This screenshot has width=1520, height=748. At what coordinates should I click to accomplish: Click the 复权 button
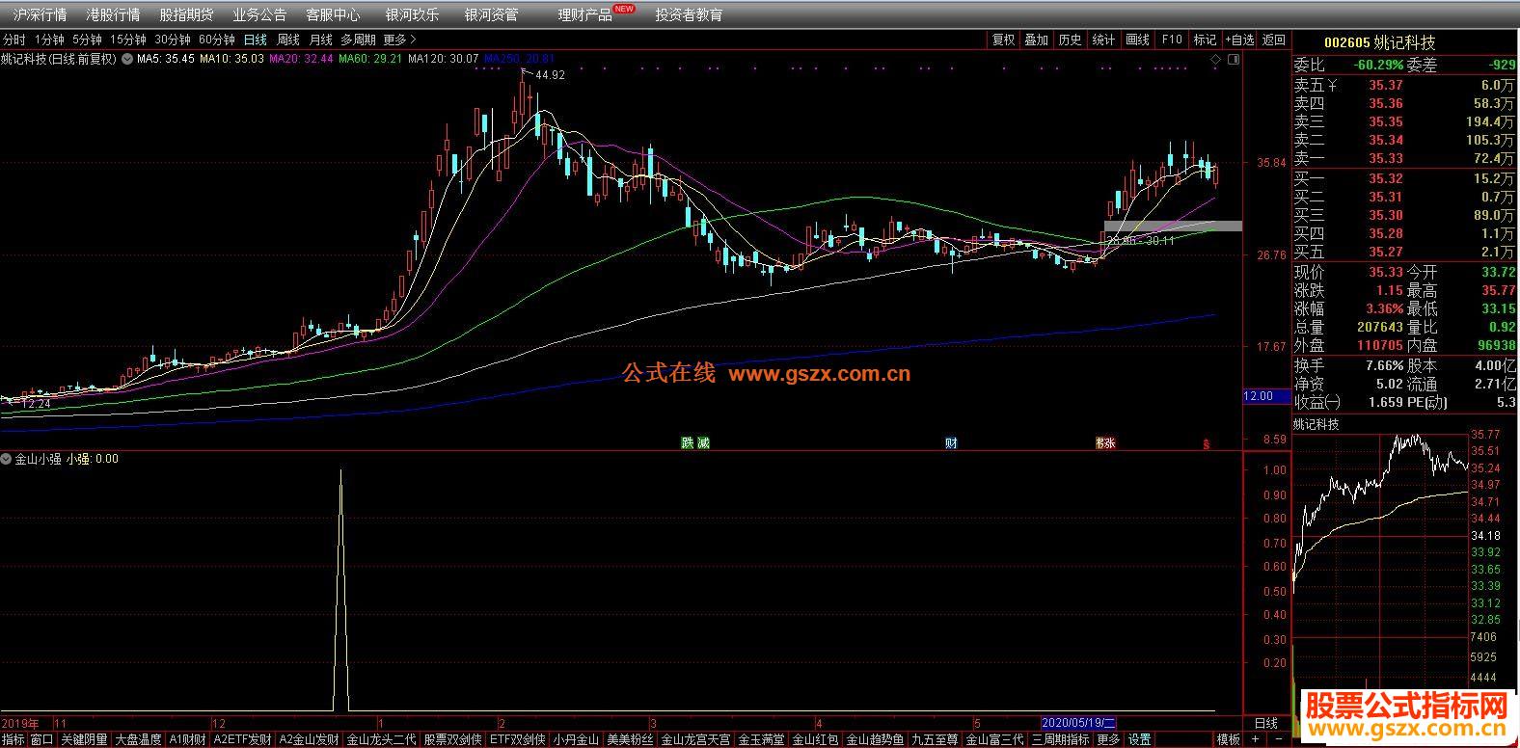(1003, 40)
